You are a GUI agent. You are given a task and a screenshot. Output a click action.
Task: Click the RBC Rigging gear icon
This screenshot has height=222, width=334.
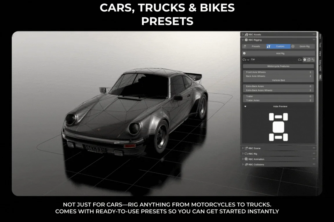click(x=246, y=40)
